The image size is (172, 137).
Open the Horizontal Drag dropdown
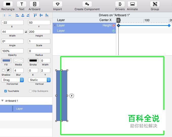pos(12,80)
